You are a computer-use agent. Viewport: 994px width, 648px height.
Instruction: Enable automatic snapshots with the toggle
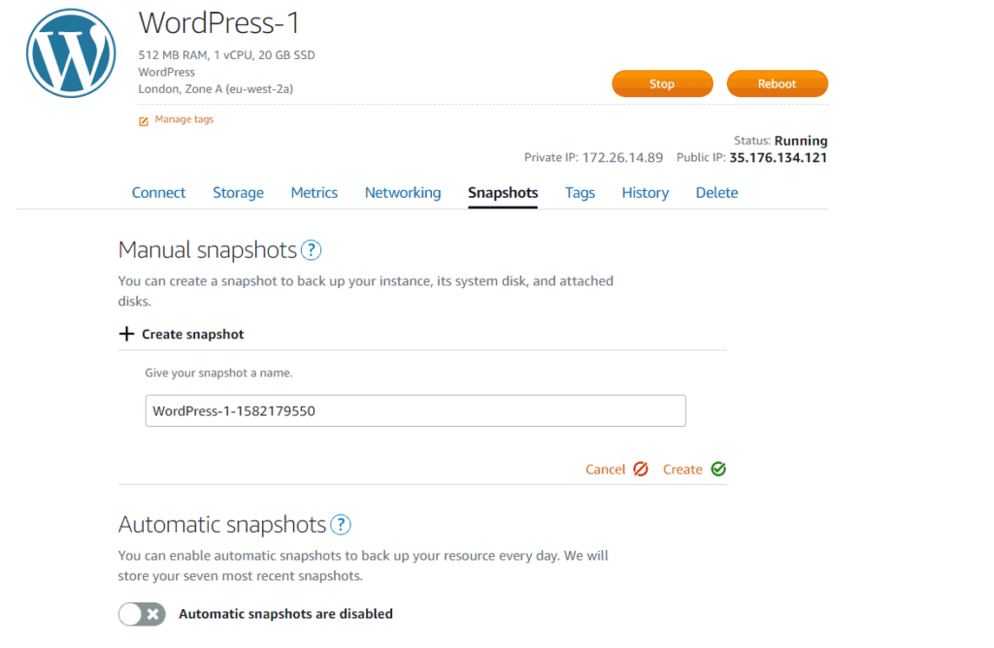pos(142,613)
